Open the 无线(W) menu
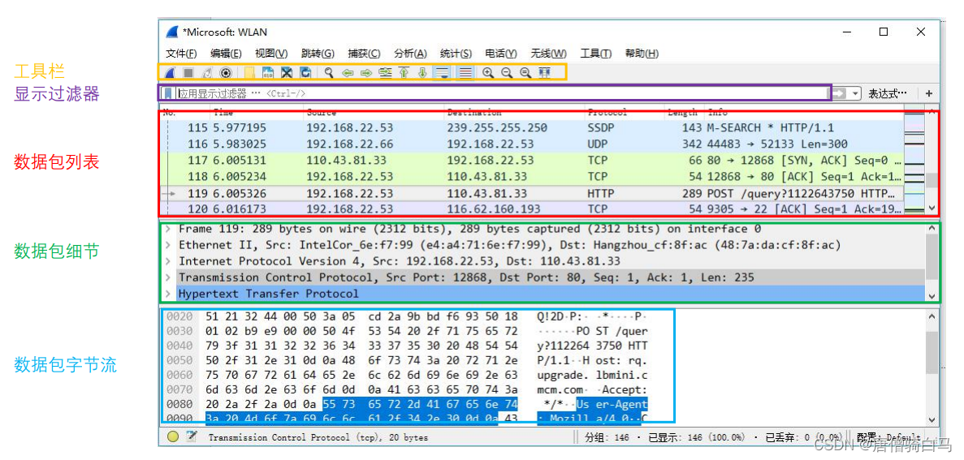Viewport: 964px width, 460px height. [x=548, y=54]
